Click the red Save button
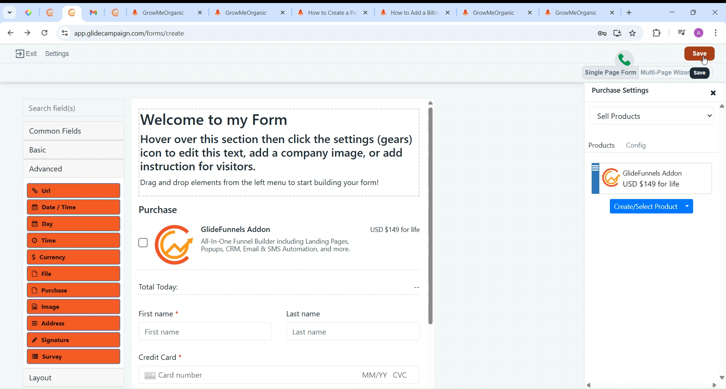Viewport: 726px width, 389px height. tap(699, 54)
